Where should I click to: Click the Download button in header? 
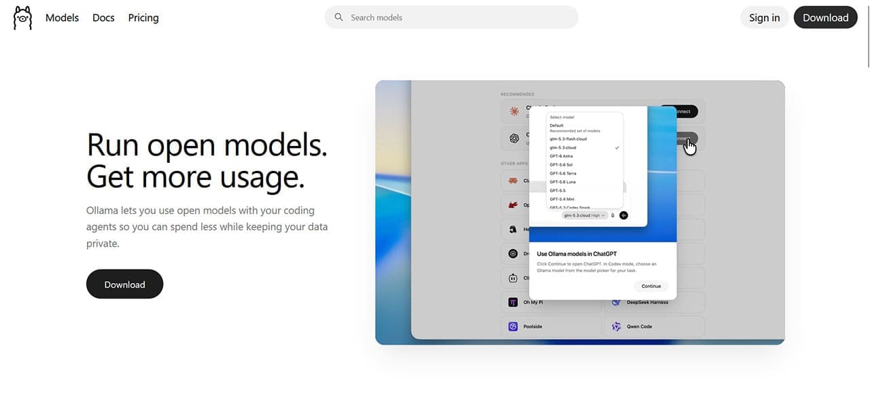pyautogui.click(x=825, y=18)
